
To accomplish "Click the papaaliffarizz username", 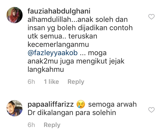I will click(x=51, y=104).
